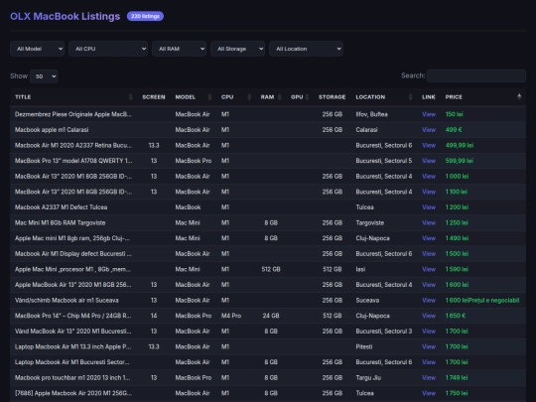Change the Show entries count dropdown
536x402 pixels.
(x=44, y=76)
